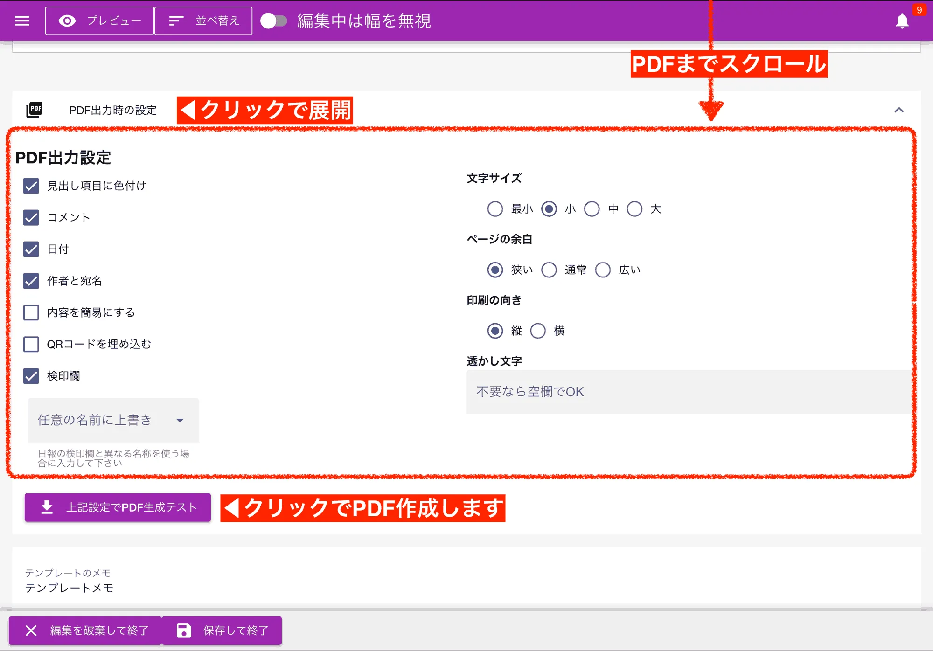
Task: Enable the 編集中は幅を無視 toggle
Action: (x=273, y=21)
